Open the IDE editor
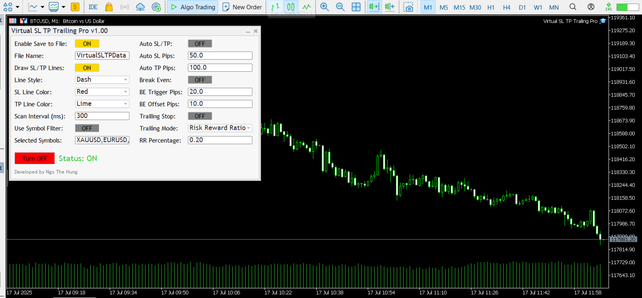This screenshot has width=642, height=298. pos(93,7)
